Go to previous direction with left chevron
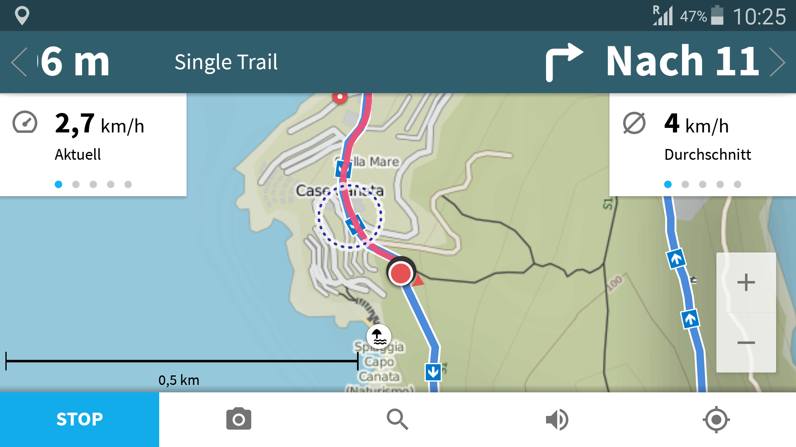Image resolution: width=796 pixels, height=447 pixels. click(x=19, y=62)
